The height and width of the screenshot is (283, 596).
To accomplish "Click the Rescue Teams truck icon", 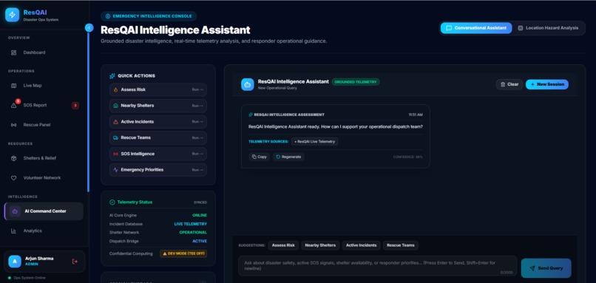I will click(115, 138).
